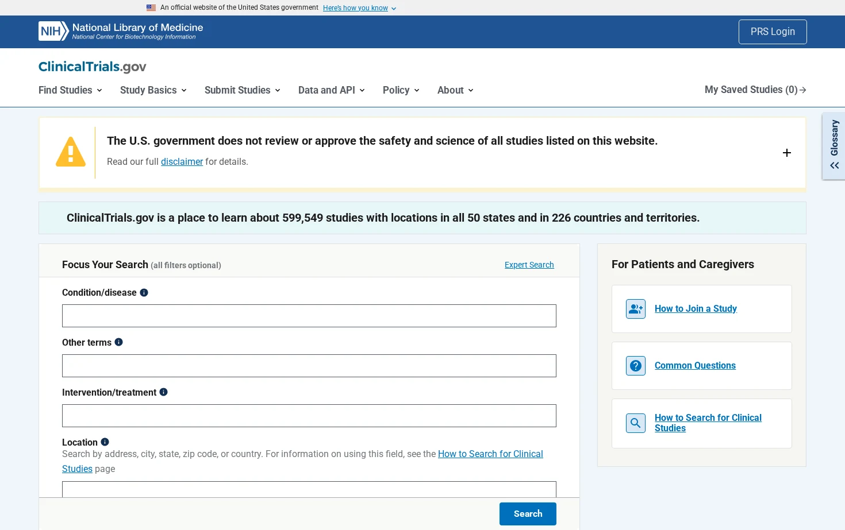Viewport: 845px width, 530px height.
Task: Click the blue Search button
Action: coord(528,514)
